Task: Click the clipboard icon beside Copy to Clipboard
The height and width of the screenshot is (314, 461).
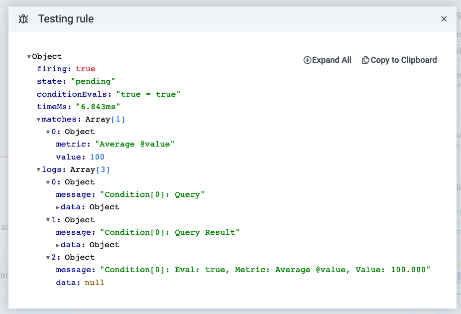Action: 365,60
